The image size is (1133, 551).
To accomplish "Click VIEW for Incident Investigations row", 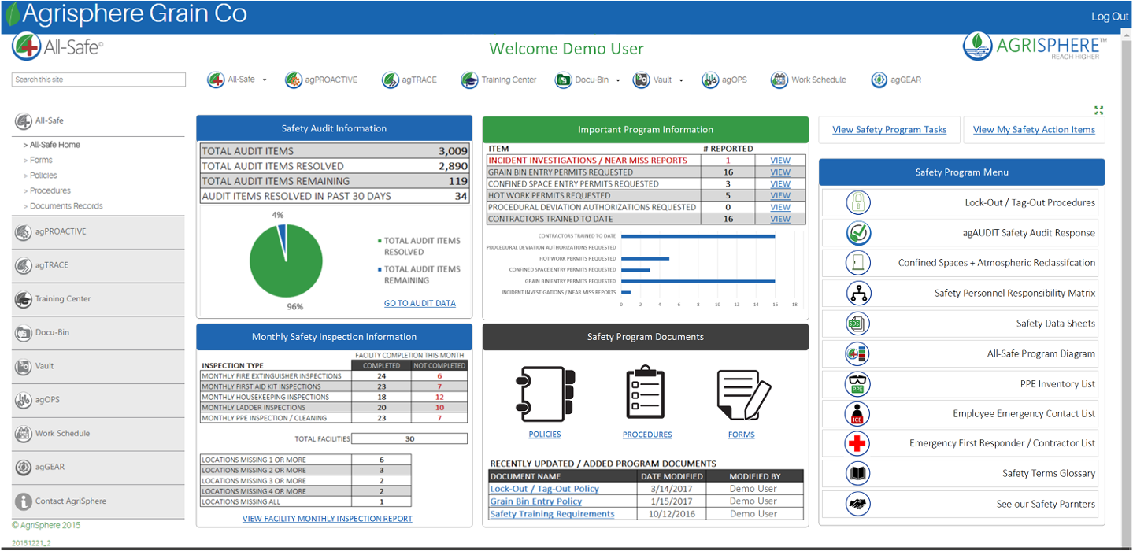I will click(x=780, y=161).
